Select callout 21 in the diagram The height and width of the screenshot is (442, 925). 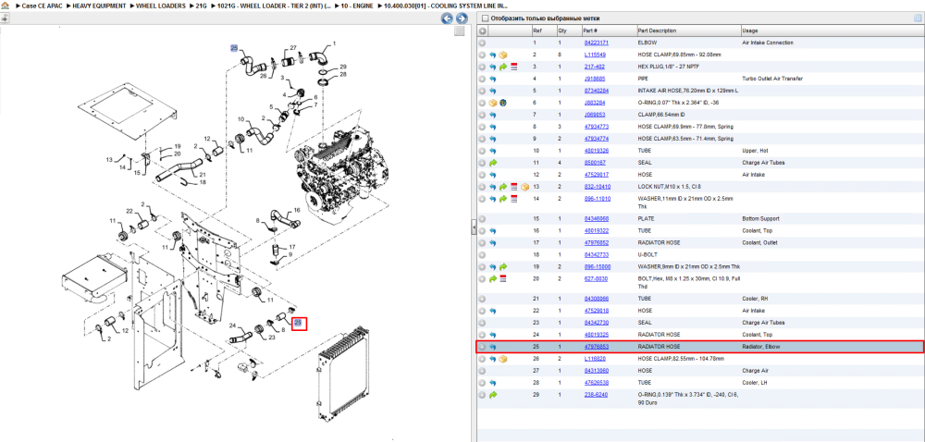[x=203, y=175]
